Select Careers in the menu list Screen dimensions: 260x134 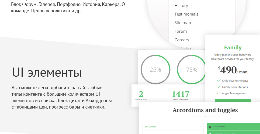pyautogui.click(x=182, y=40)
